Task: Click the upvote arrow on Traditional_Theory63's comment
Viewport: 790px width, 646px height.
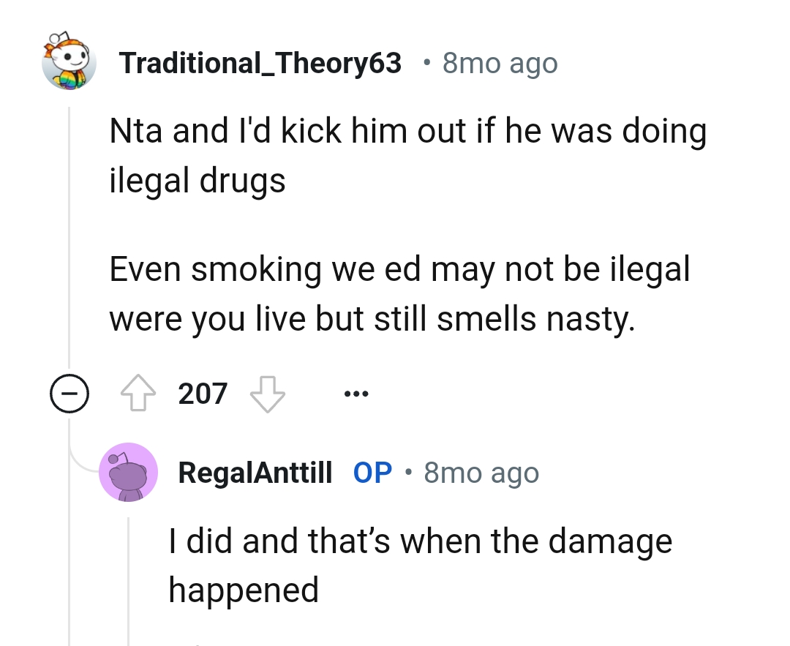Action: click(139, 393)
